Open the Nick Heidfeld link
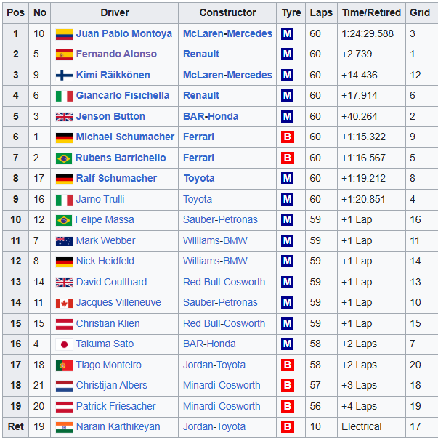The image size is (438, 438). 105,261
